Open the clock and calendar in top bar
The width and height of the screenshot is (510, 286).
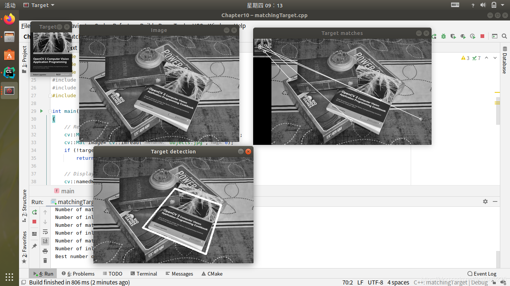(x=265, y=5)
